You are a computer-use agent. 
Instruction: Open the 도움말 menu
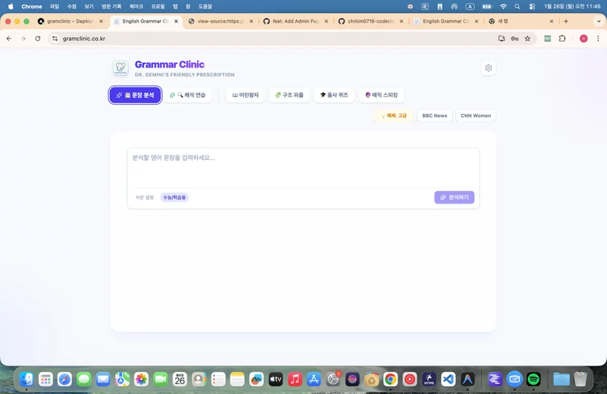205,7
